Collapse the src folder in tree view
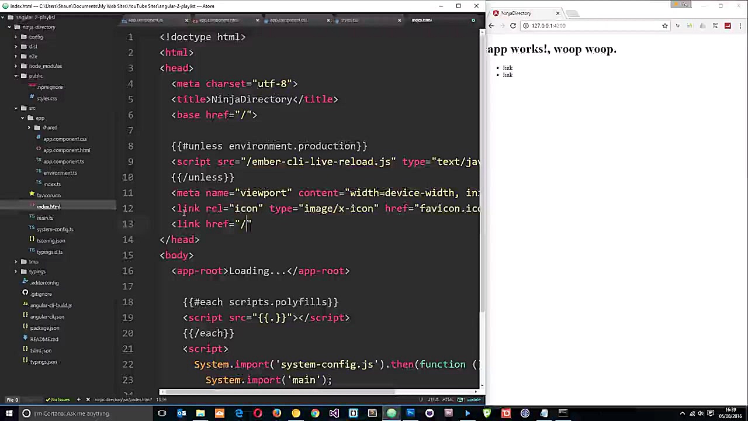 pyautogui.click(x=16, y=108)
